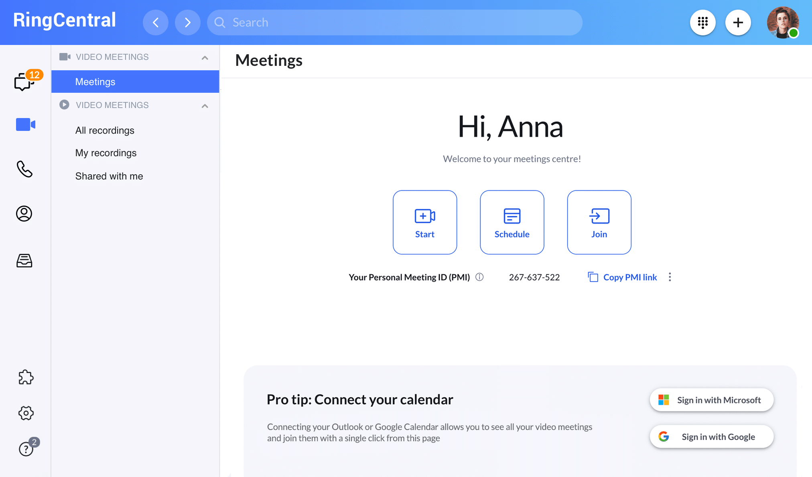The height and width of the screenshot is (477, 812).
Task: Open Anna's profile avatar
Action: point(782,22)
